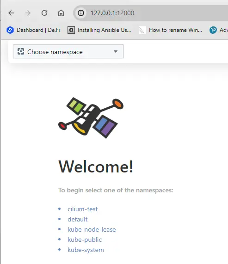Reload the page with refresh icon
The height and width of the screenshot is (264, 228).
(x=44, y=13)
